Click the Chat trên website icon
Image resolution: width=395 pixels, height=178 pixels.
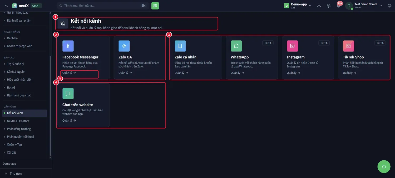(68, 93)
